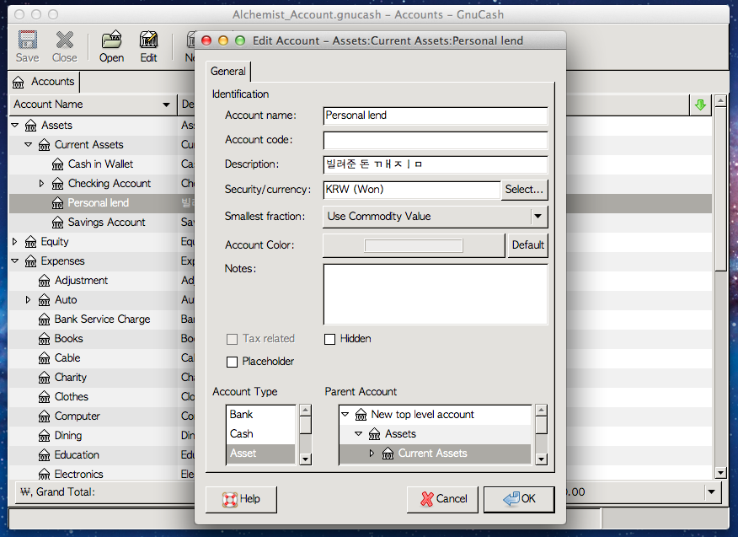Collapse New top level account in Parent Account
The height and width of the screenshot is (537, 738).
coord(345,415)
